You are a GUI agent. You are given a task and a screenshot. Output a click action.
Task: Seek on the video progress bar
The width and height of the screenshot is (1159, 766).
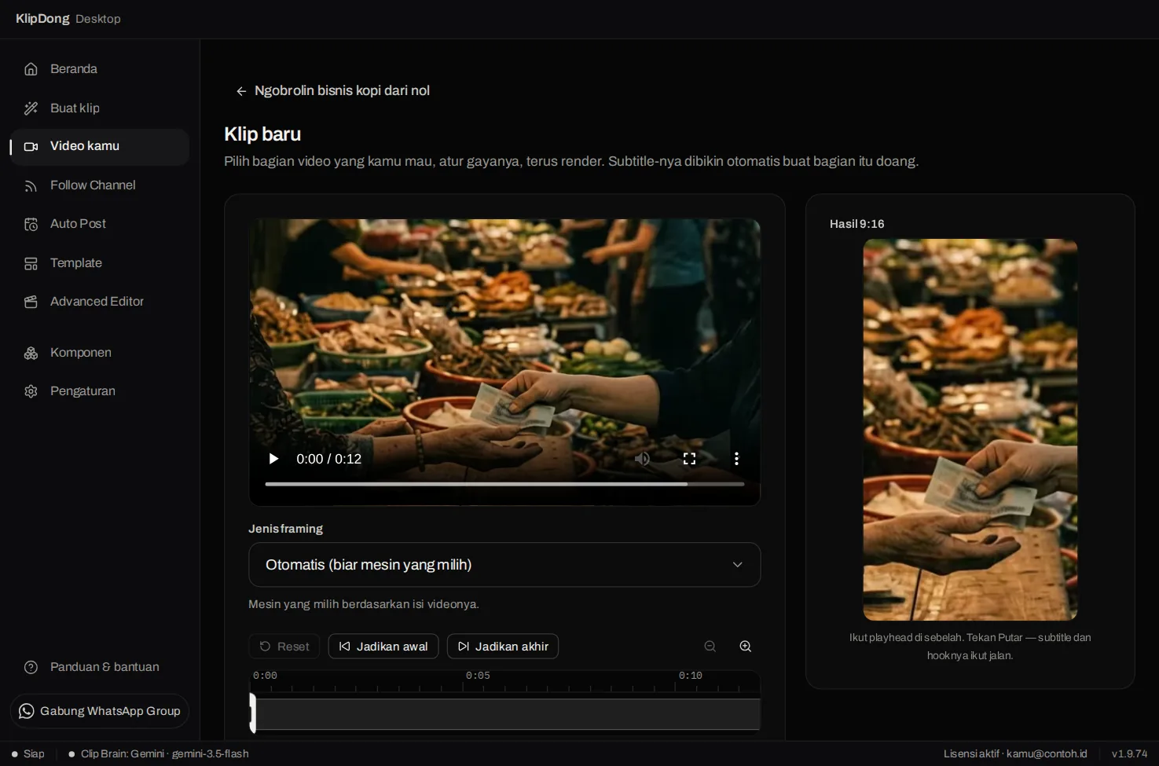pos(504,484)
